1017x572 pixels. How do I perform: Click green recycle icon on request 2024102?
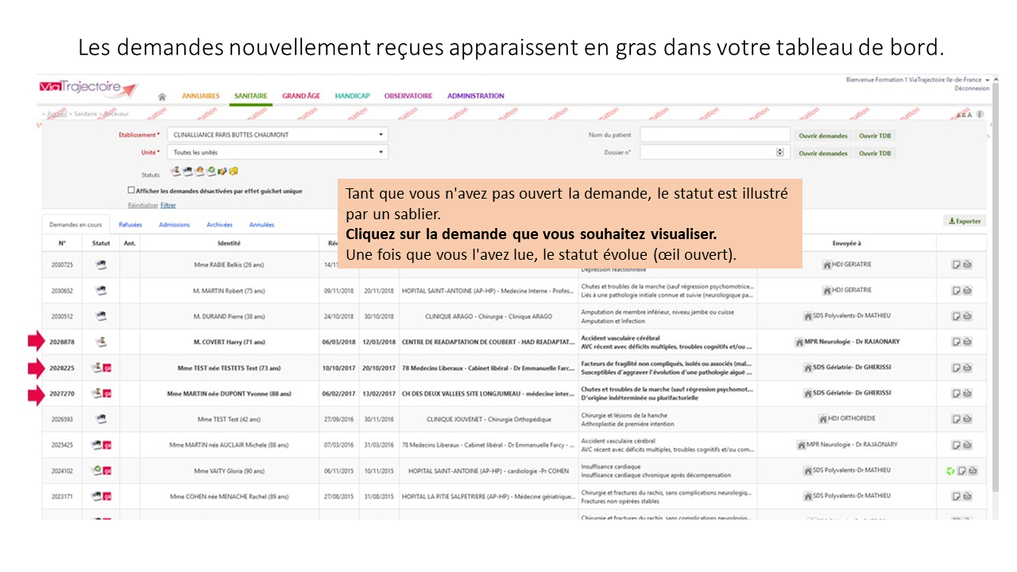949,470
